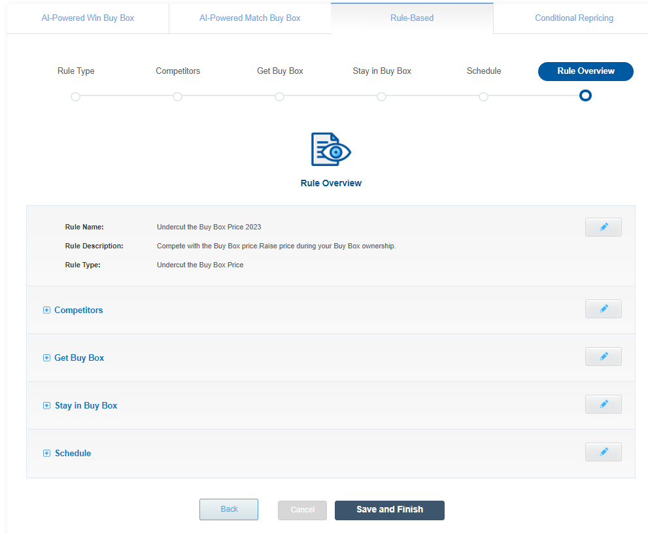The image size is (648, 534).
Task: Open the Conditional Repricing tab
Action: pos(574,18)
